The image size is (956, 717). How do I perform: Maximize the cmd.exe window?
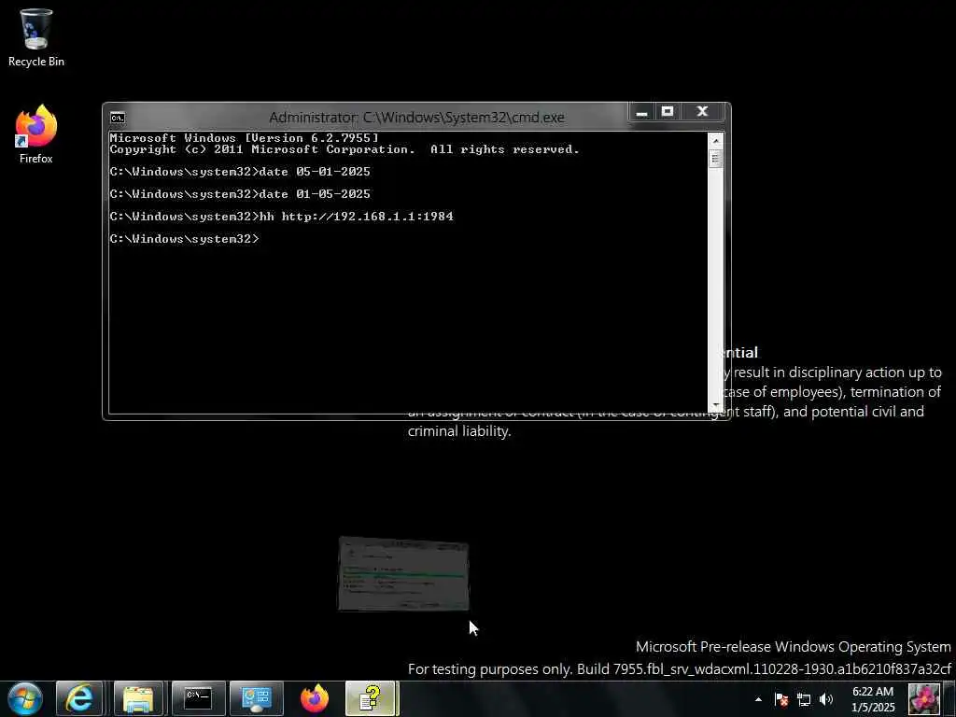(x=667, y=112)
